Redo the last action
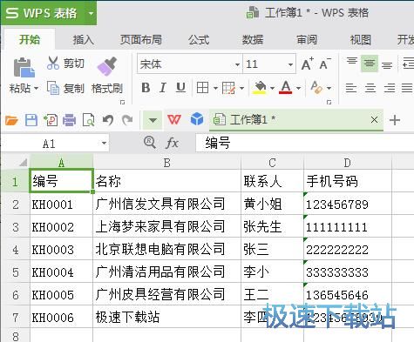 coord(127,120)
